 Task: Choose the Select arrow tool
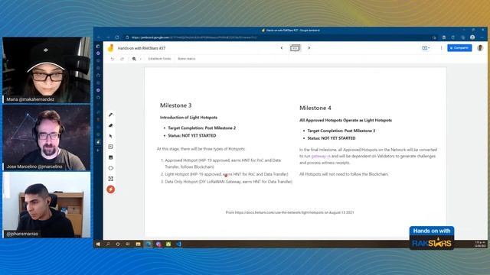110,136
